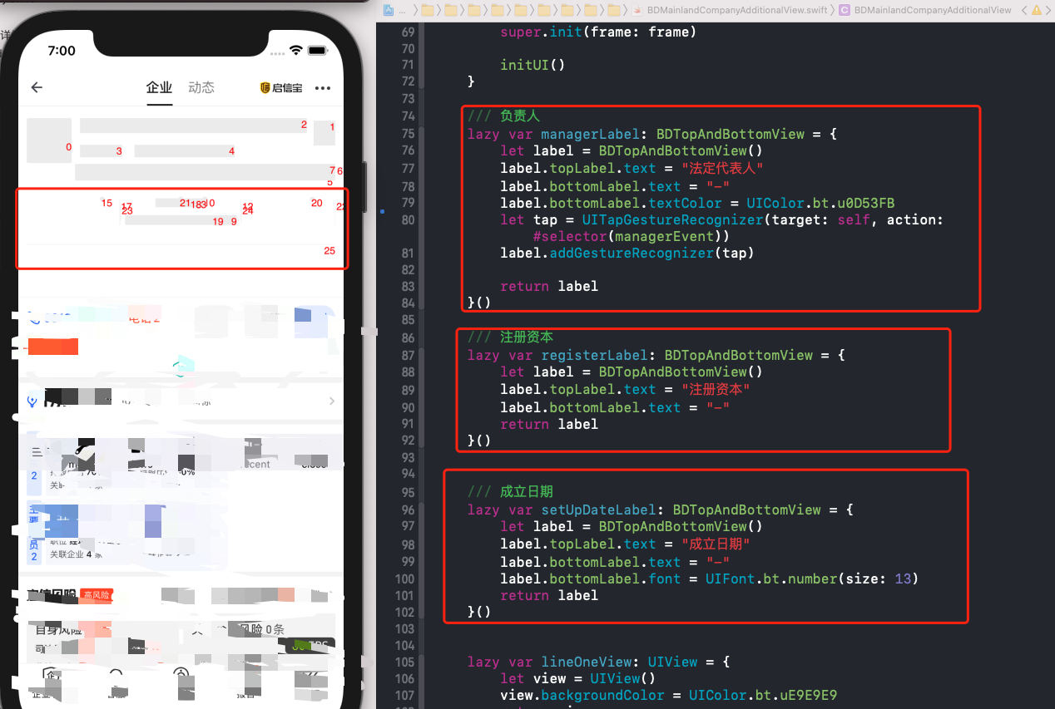Click the string "法定代表人"
This screenshot has height=709, width=1055.
click(722, 169)
